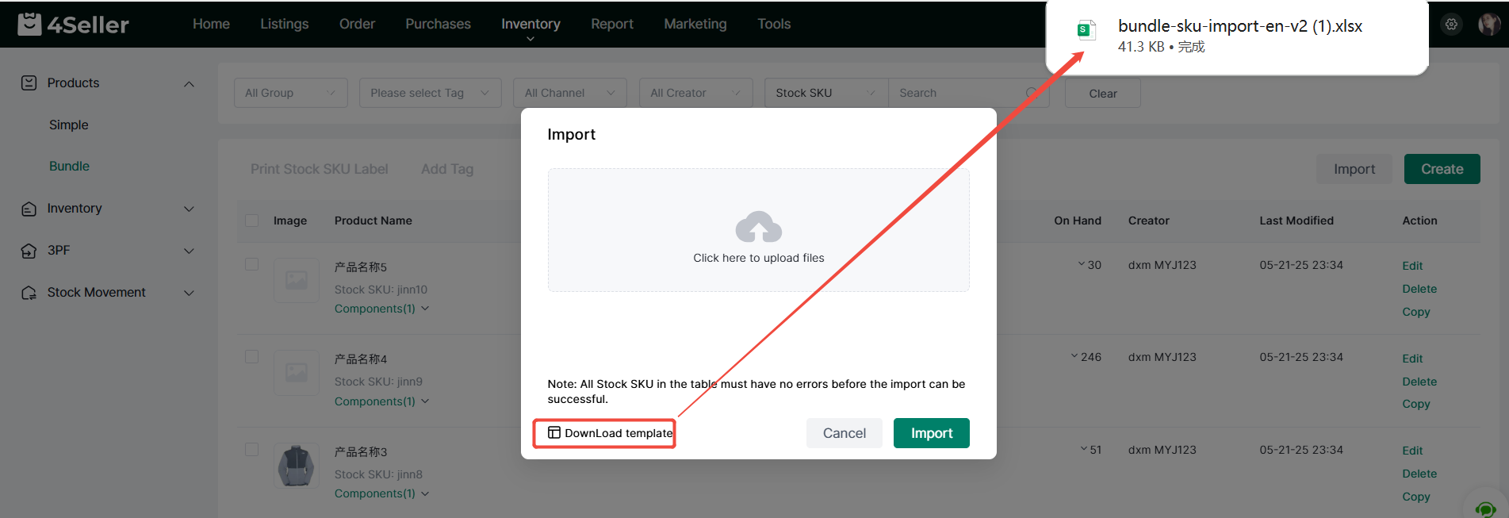
Task: Click the Products sidebar icon
Action: coord(29,82)
